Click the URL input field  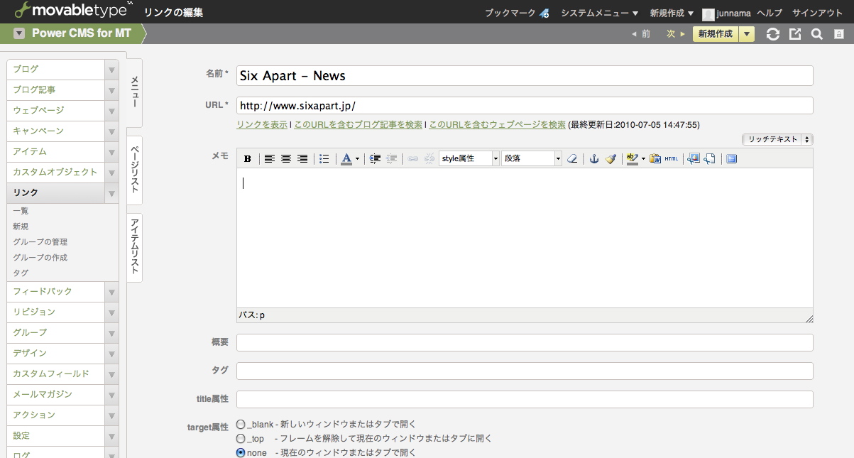[525, 106]
